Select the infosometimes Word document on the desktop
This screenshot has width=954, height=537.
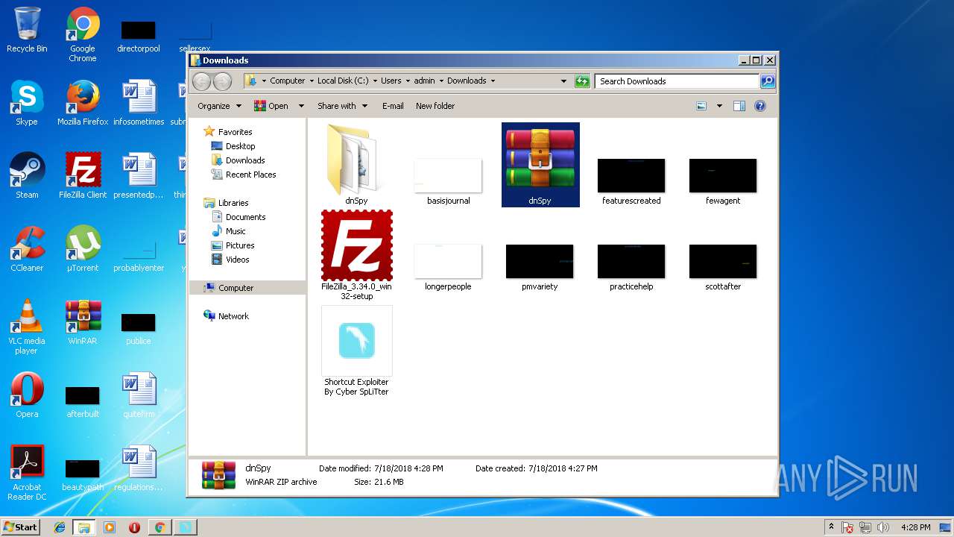139,103
